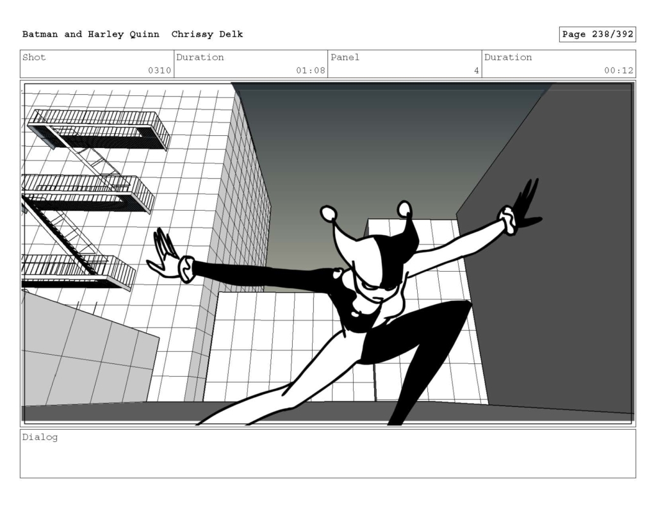The image size is (656, 508).
Task: Select the shot duration value "01:08"
Action: 311,70
